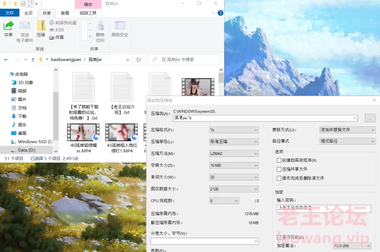Open the dictionary size 16 MB dropdown

click(x=234, y=165)
